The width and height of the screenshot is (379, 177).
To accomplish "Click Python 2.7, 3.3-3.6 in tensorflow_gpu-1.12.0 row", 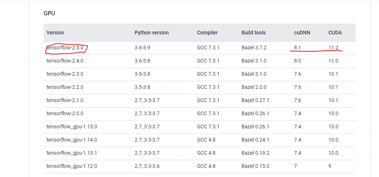I will [147, 166].
